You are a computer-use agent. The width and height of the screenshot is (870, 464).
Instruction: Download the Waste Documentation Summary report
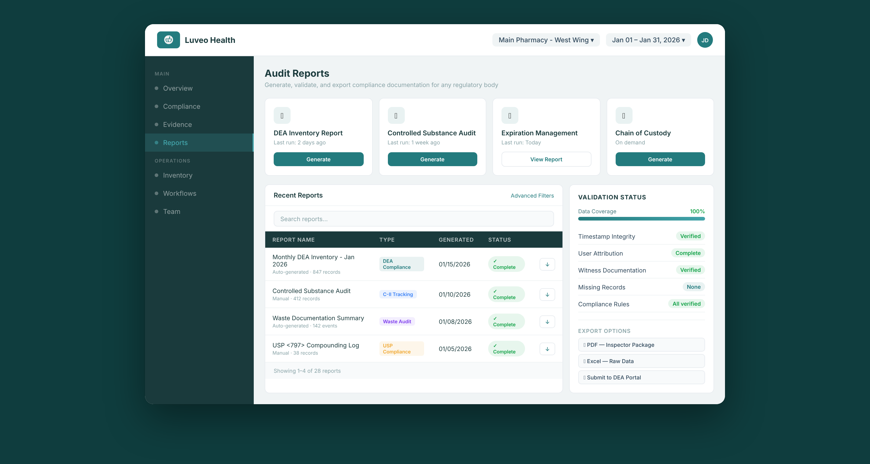(x=547, y=322)
